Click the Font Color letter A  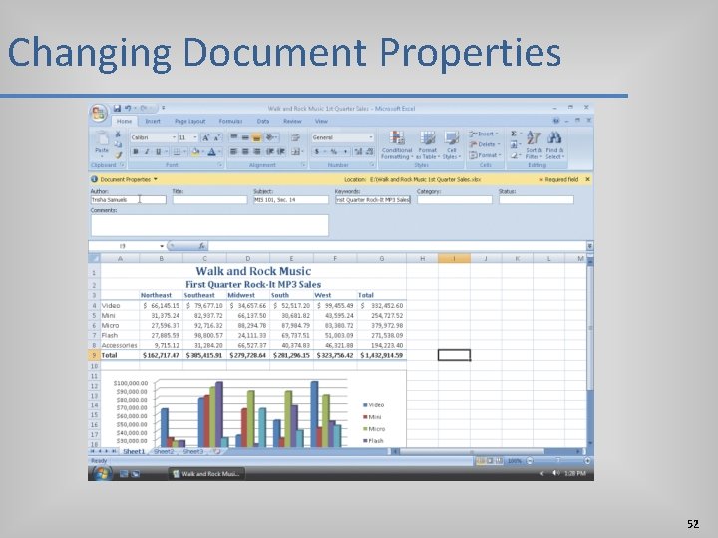tap(211, 151)
